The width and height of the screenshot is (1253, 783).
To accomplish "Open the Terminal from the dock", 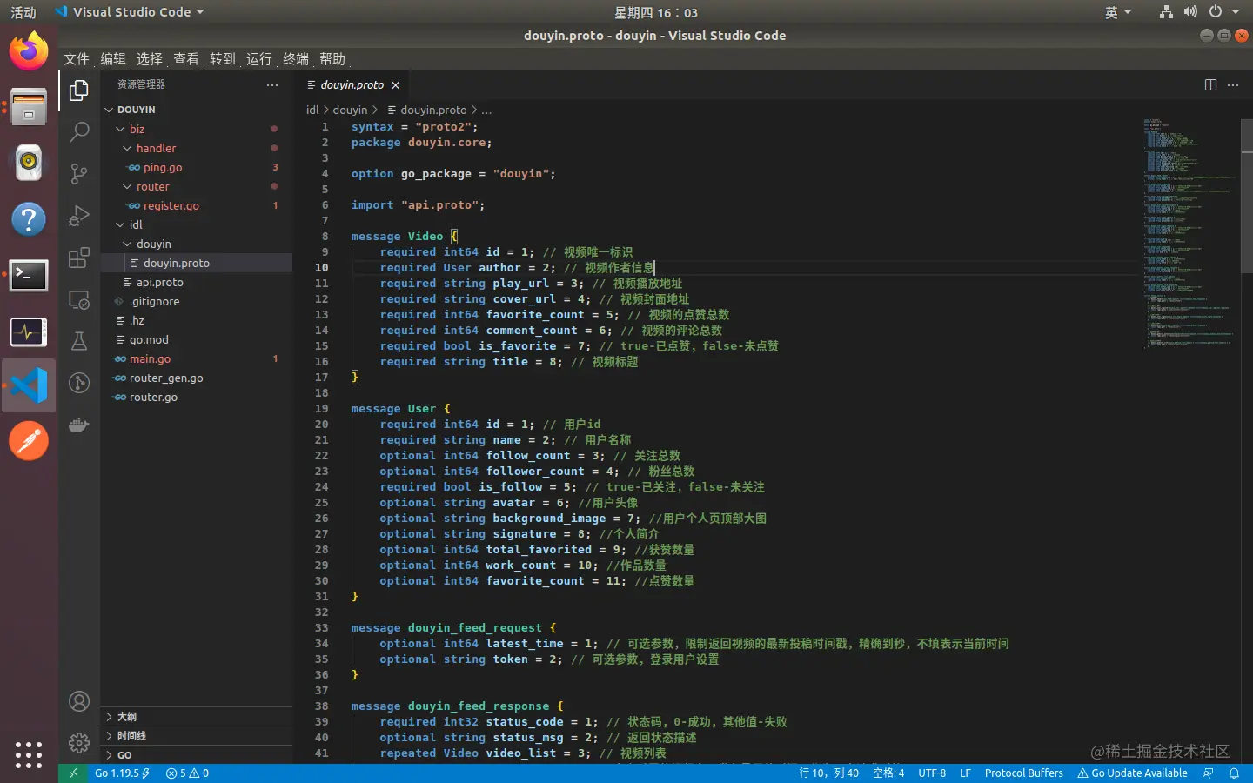I will click(29, 276).
